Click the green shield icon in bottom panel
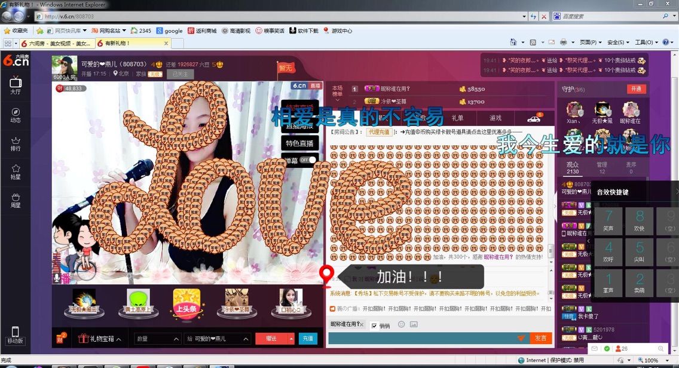The height and width of the screenshot is (368, 679). point(607,348)
